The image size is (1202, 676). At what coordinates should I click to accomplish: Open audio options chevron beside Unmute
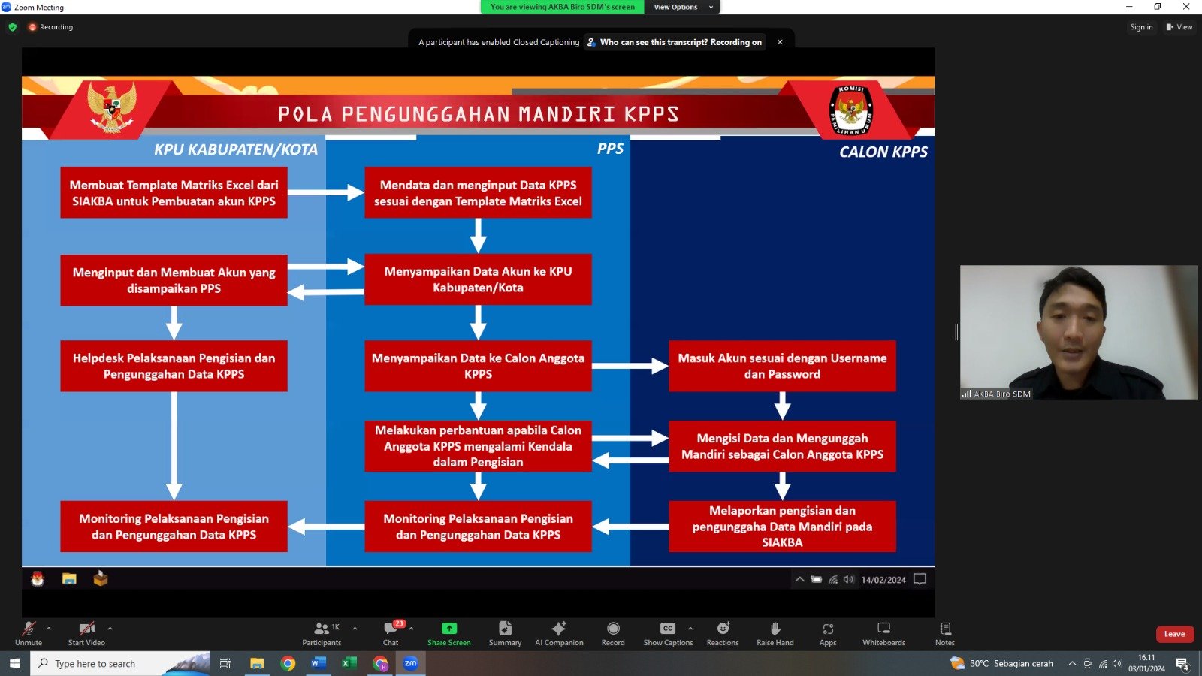click(x=49, y=628)
